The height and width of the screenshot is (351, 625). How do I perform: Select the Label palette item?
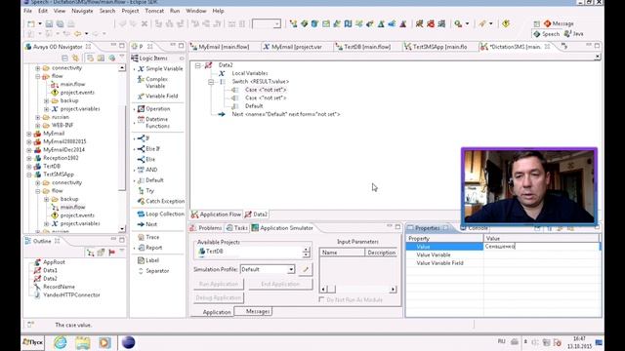pyautogui.click(x=148, y=260)
